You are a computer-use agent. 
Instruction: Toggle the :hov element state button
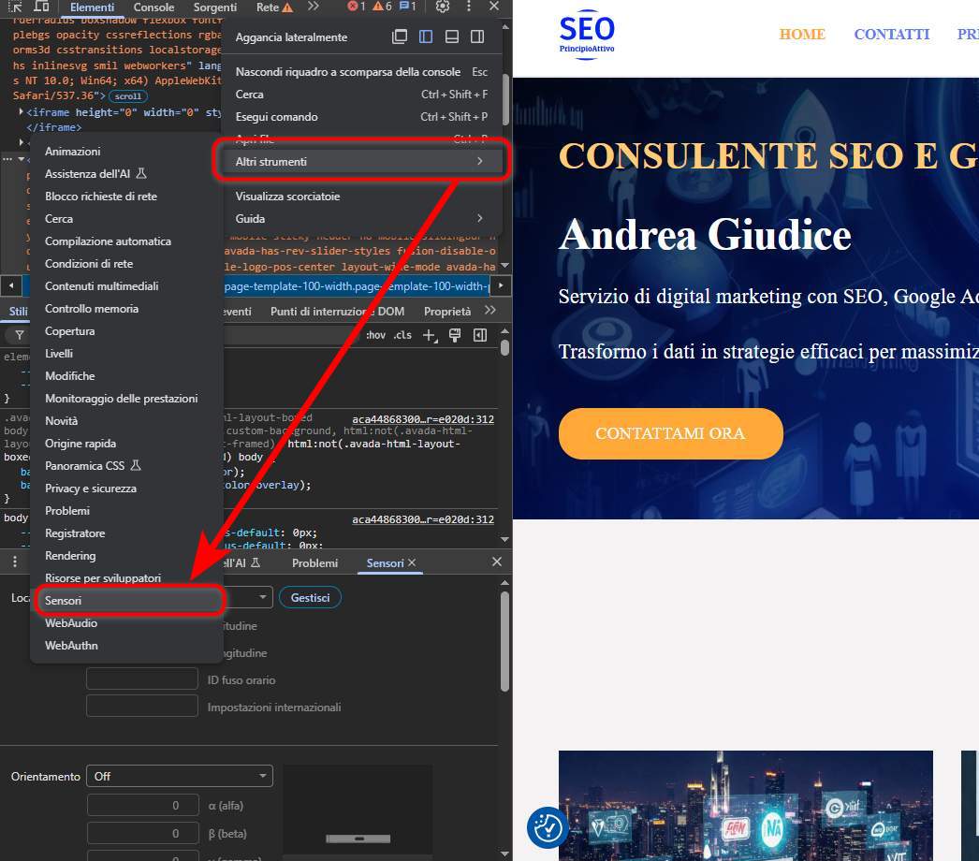coord(375,336)
